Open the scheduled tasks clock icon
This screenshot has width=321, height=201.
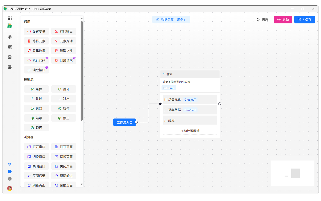tap(10, 47)
